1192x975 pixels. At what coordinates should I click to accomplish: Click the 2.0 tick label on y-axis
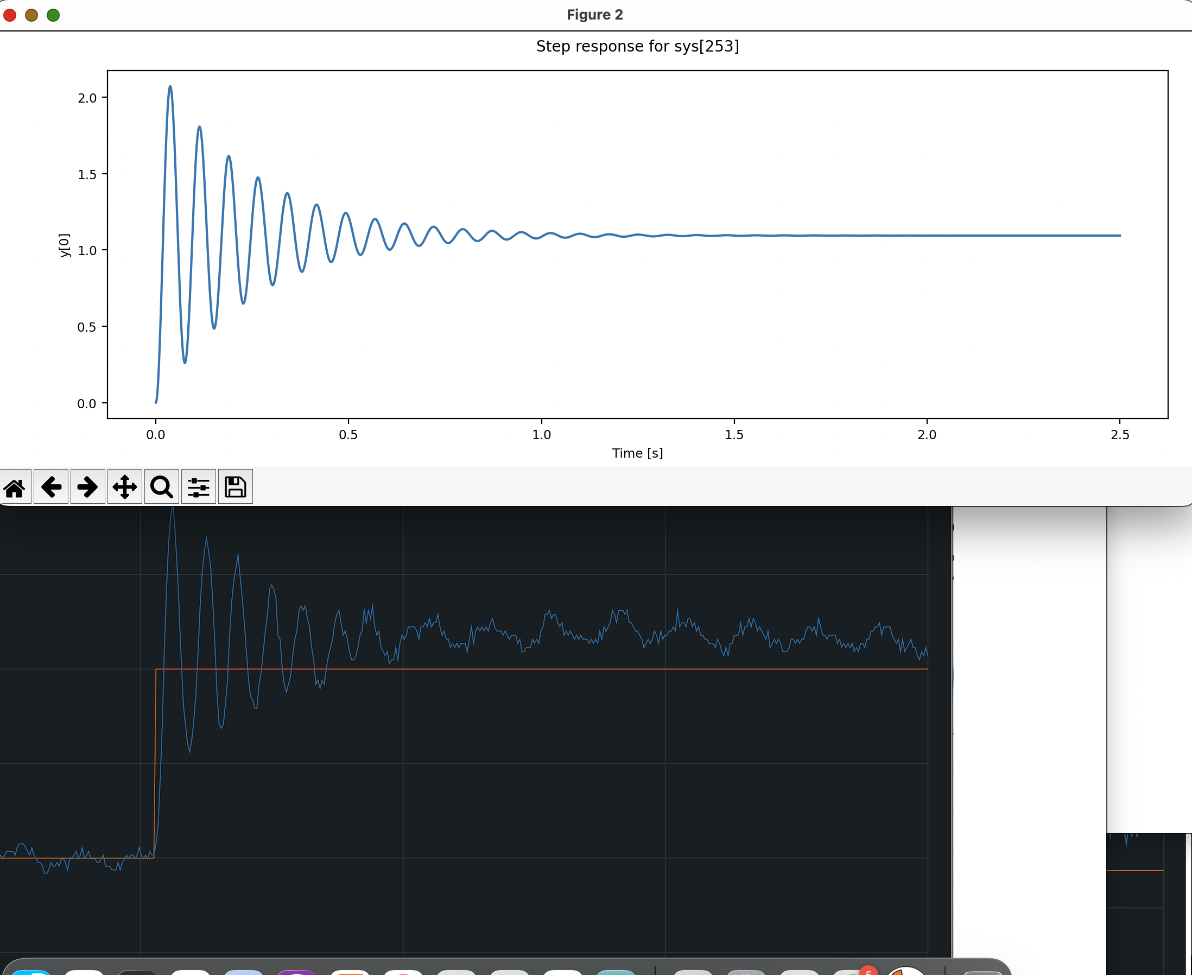pos(87,98)
